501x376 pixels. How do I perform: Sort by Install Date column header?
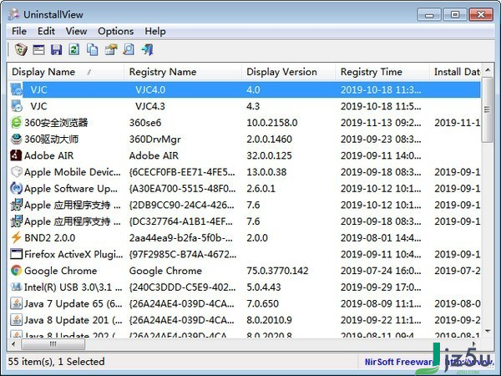[x=455, y=72]
